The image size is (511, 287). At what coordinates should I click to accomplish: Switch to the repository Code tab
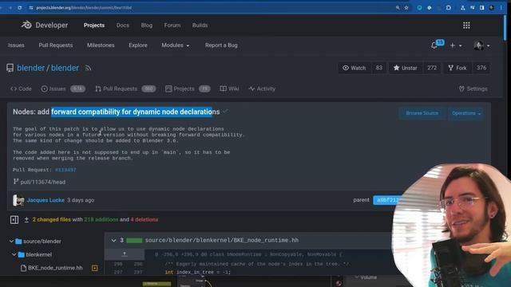pyautogui.click(x=21, y=88)
